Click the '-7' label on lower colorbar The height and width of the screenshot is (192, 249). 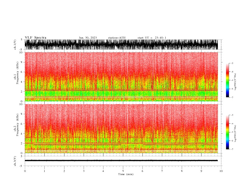[x=232, y=149]
